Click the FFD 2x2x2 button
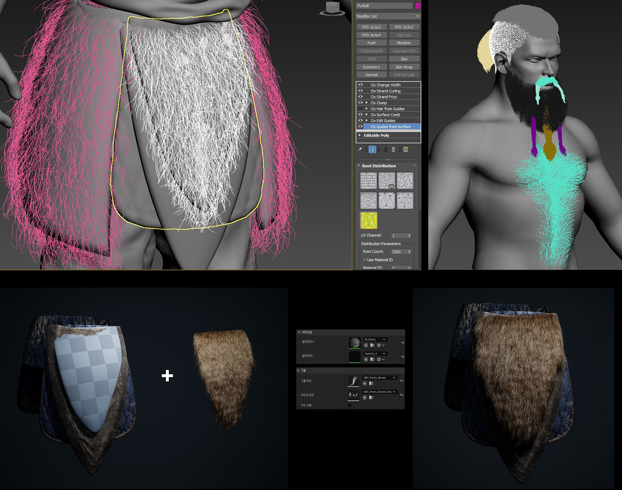This screenshot has height=490, width=622. point(371,27)
